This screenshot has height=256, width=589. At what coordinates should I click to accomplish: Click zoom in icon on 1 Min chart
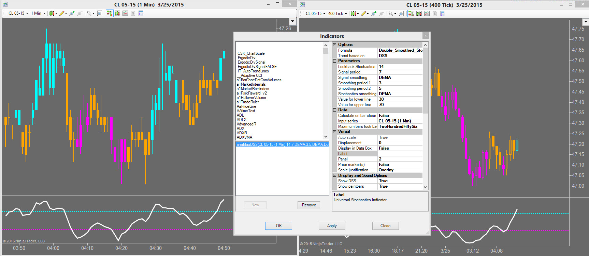72,13
